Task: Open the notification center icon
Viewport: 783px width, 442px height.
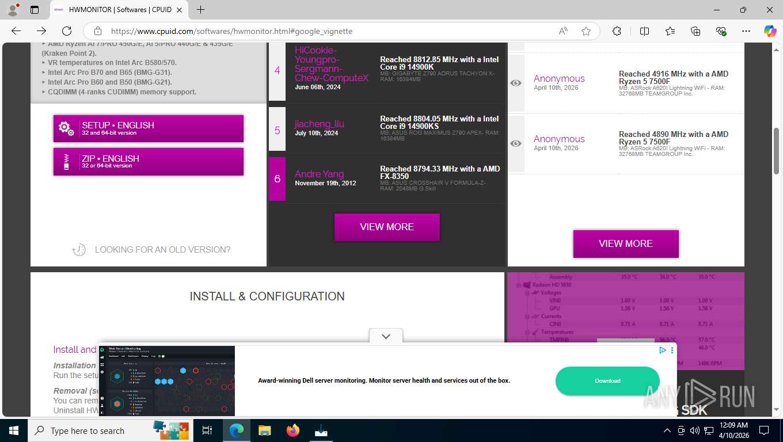Action: coord(764,430)
